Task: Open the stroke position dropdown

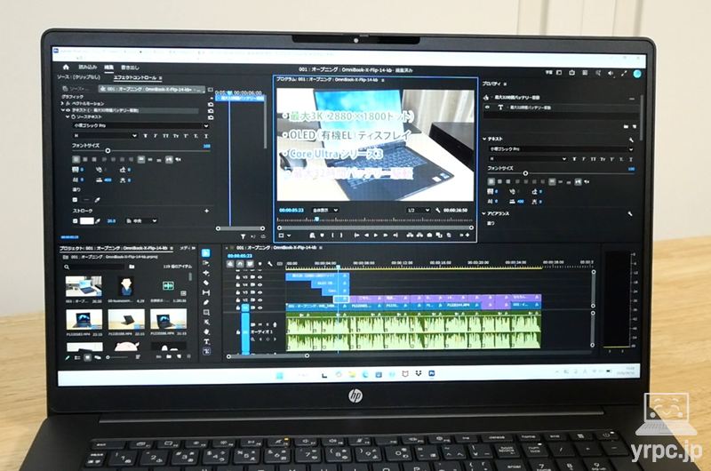Action: 141,220
